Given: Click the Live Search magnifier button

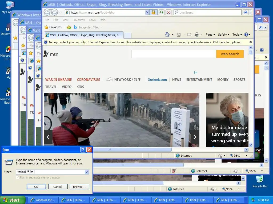Looking at the screenshot, I should [x=245, y=12].
